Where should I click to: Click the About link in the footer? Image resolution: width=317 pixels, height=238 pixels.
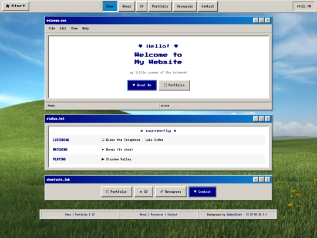[x=143, y=214]
